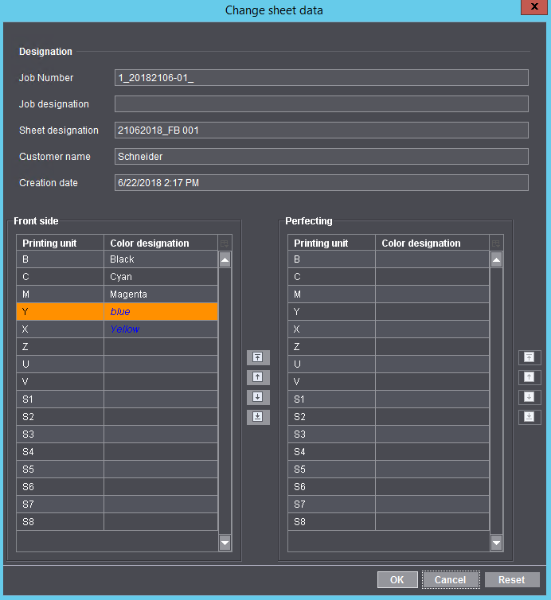This screenshot has width=551, height=600.
Task: Click Perfecting Color designation column header
Action: click(x=431, y=244)
